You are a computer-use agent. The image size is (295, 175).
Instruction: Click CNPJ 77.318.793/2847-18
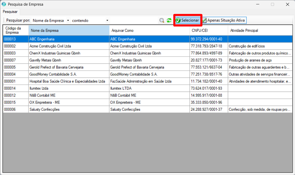[209, 46]
